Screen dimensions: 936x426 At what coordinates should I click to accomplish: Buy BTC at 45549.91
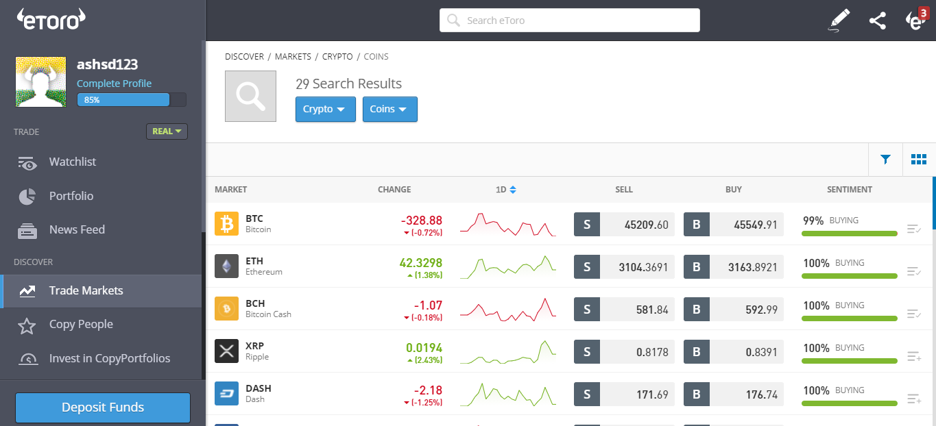(x=734, y=224)
